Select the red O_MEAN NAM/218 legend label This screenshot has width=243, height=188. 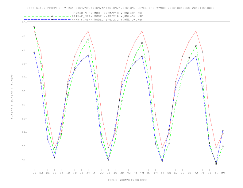[x=107, y=13]
